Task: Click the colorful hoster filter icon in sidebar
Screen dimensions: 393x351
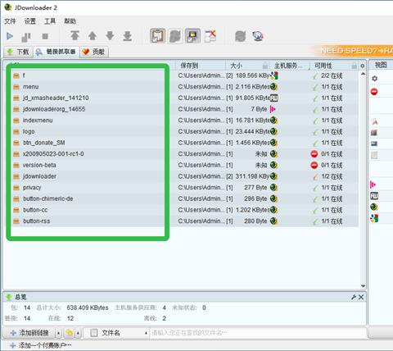Action: pos(374,218)
